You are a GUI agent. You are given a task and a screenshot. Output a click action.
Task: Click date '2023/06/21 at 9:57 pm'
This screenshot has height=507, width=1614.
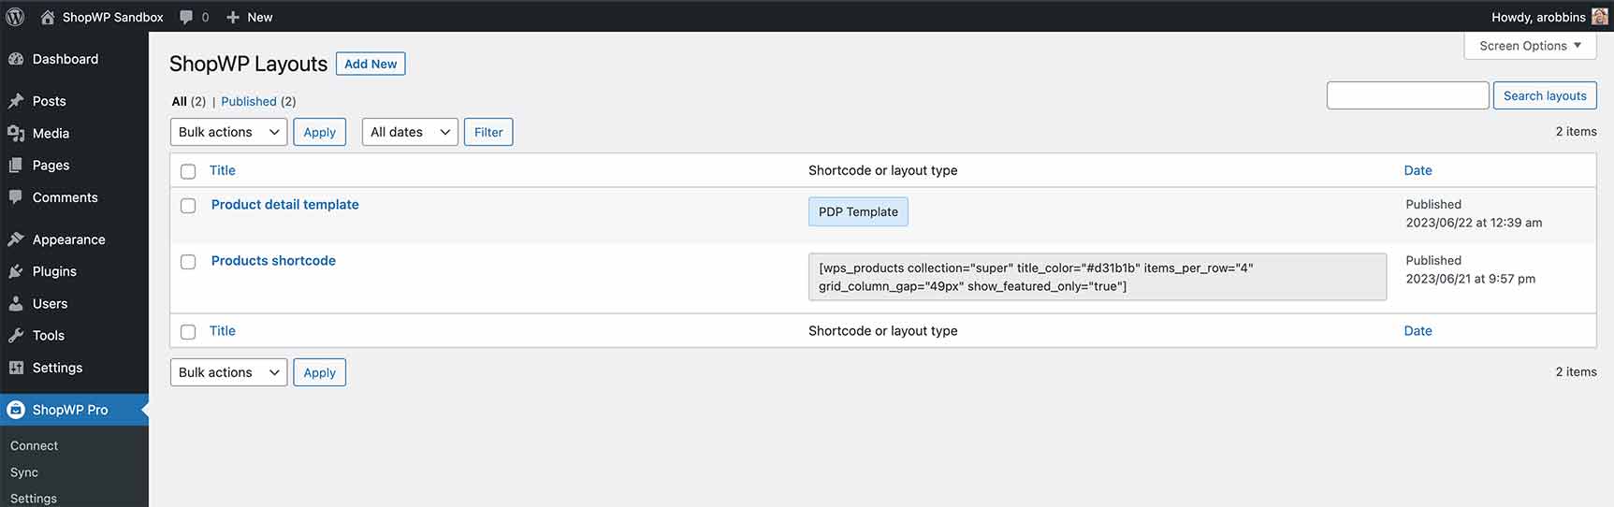1470,279
